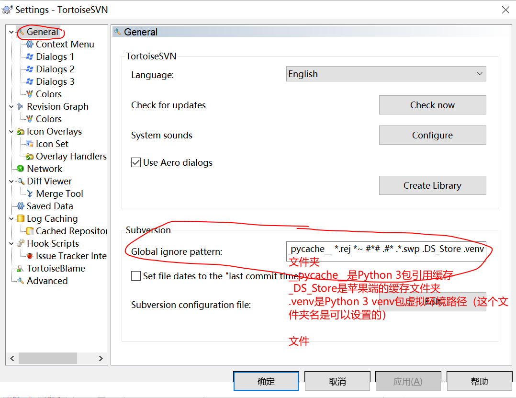Click the Colors icon under General
This screenshot has width=516, height=398.
pyautogui.click(x=30, y=94)
